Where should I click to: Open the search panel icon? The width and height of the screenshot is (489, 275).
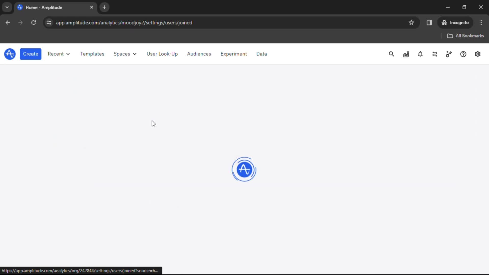[x=392, y=54]
